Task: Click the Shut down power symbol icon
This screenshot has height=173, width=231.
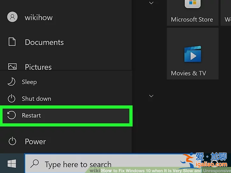Action: pyautogui.click(x=12, y=98)
